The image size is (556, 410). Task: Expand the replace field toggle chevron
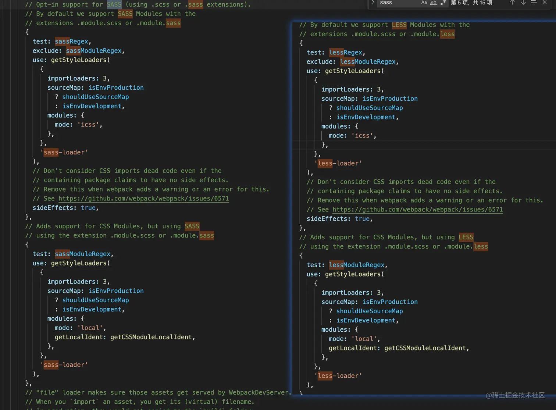pos(373,3)
